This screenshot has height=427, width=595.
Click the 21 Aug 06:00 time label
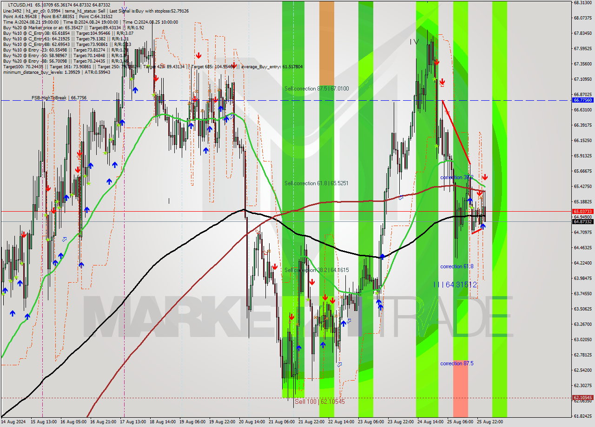click(282, 422)
